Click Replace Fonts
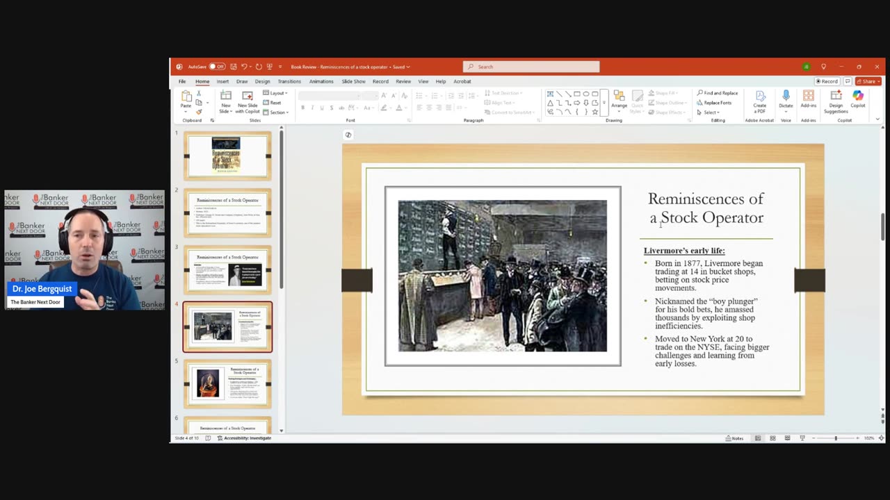The width and height of the screenshot is (890, 500). pos(713,103)
